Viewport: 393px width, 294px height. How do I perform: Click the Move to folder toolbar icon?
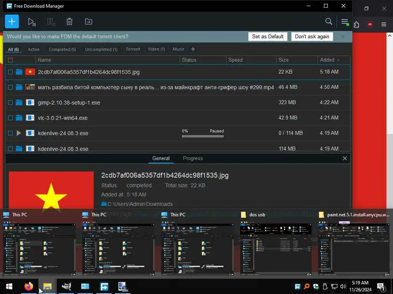coord(89,22)
